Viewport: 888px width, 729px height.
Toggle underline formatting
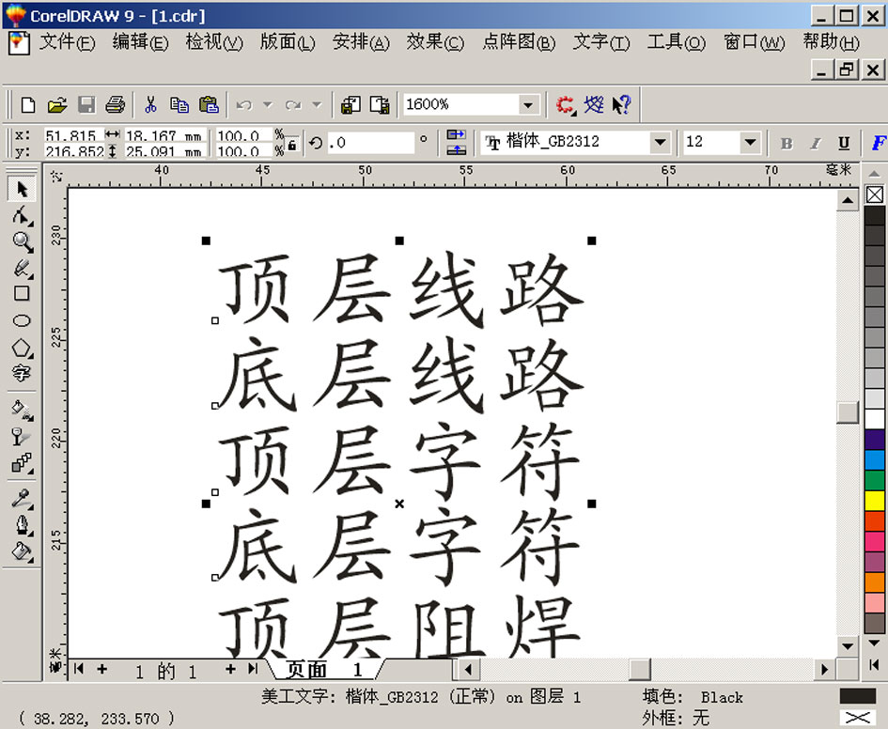coord(843,143)
